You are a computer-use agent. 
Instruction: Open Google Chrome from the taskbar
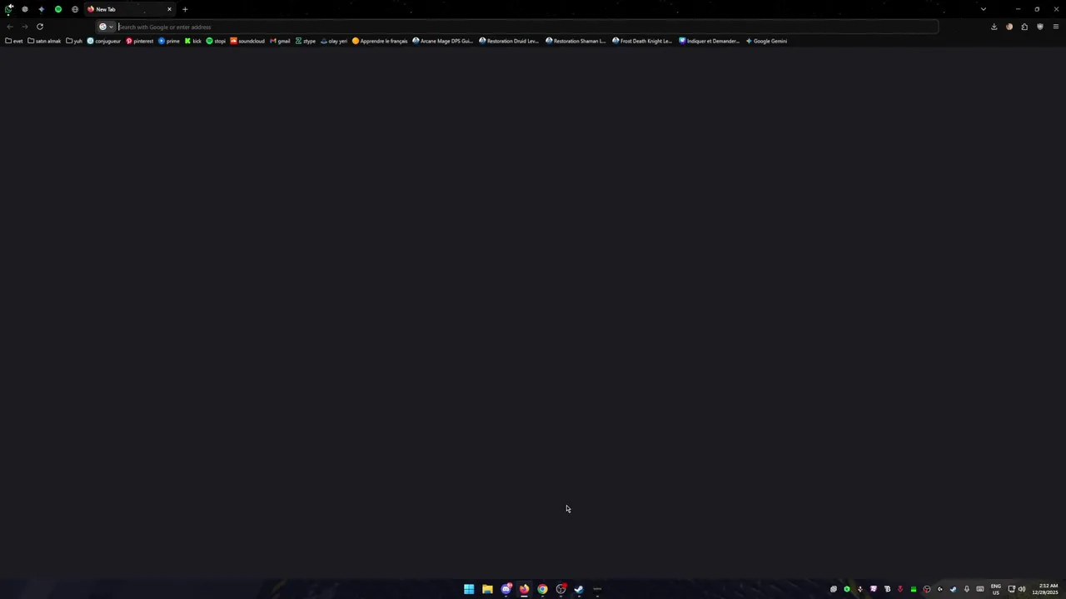point(542,589)
